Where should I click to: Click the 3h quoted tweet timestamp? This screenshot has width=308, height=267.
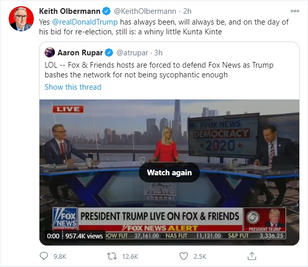(x=158, y=53)
